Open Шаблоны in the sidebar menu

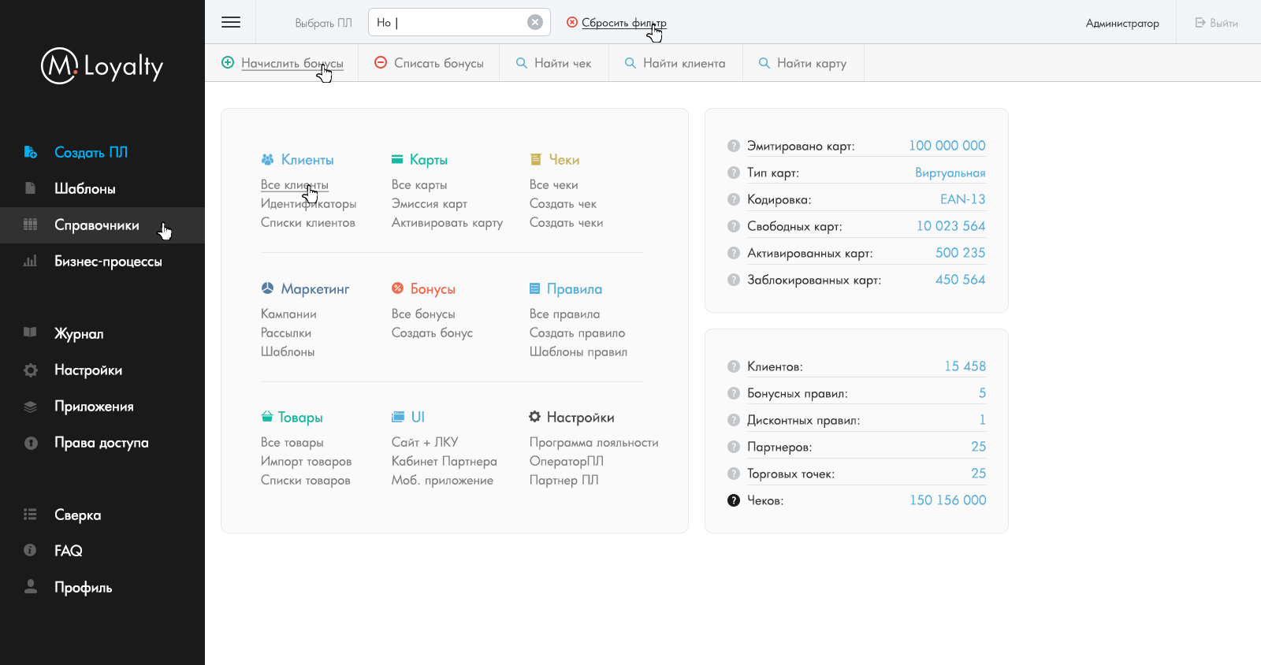pos(85,189)
